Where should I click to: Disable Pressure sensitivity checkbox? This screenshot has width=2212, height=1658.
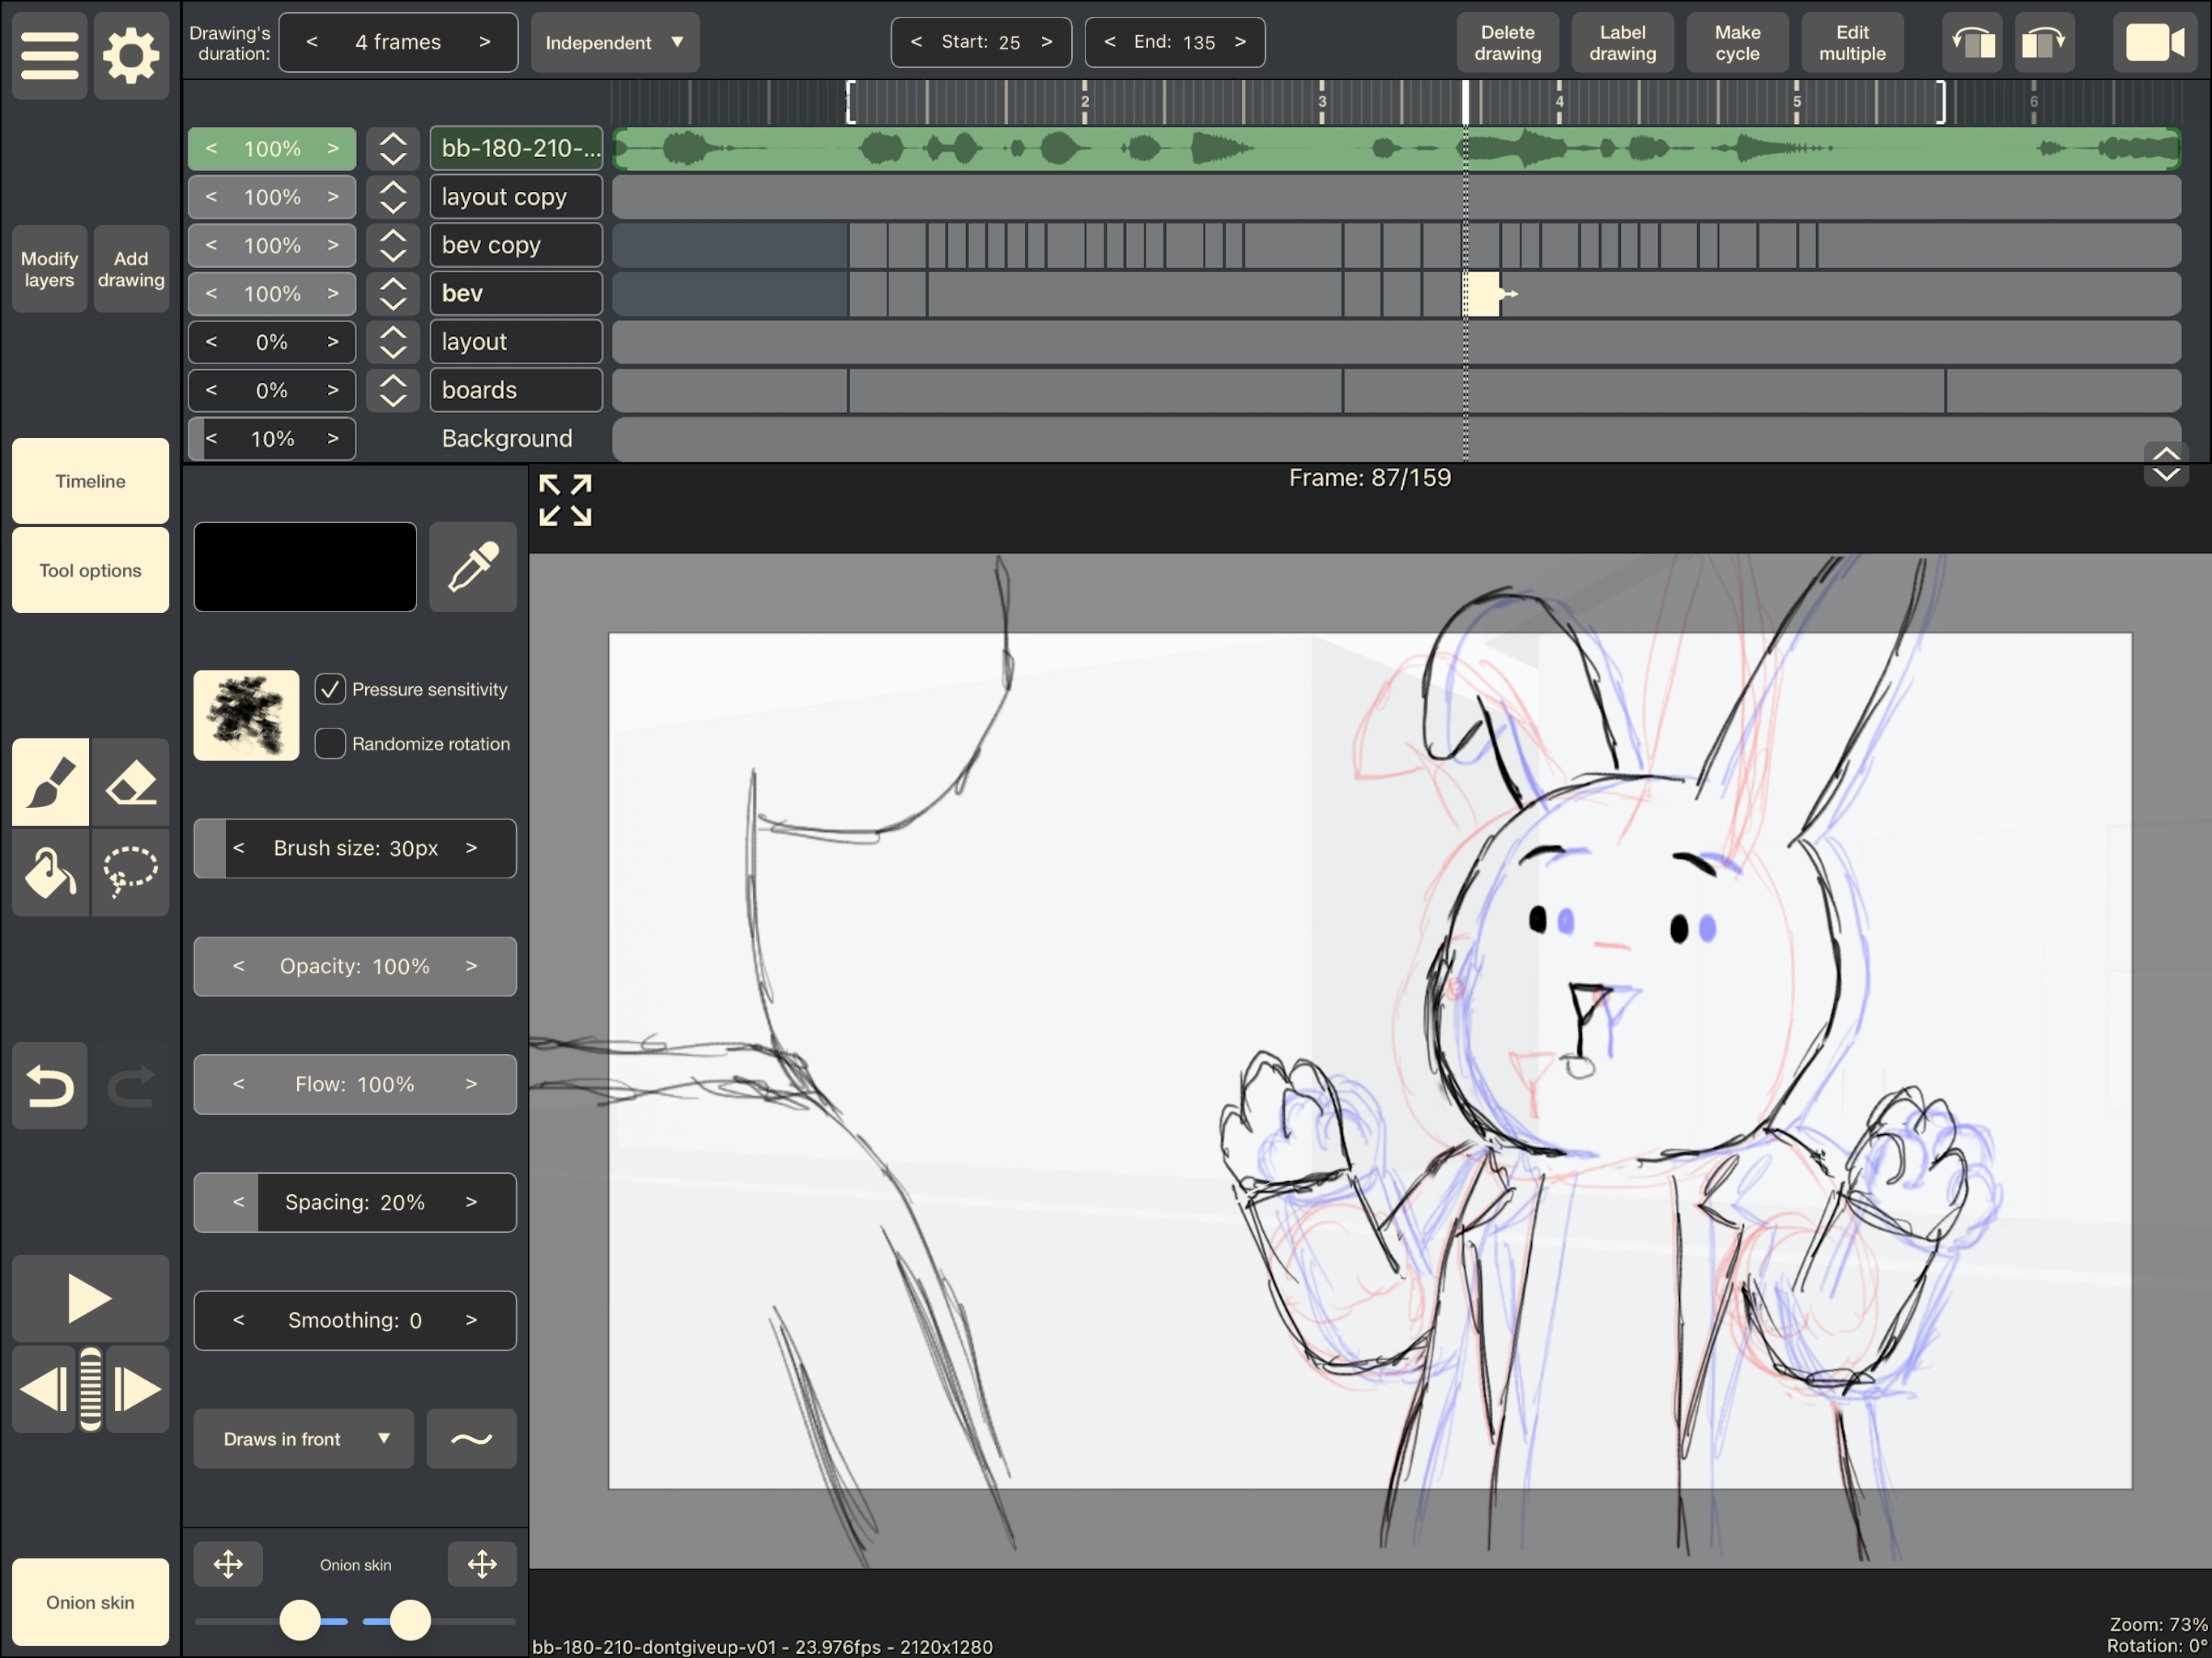click(330, 689)
